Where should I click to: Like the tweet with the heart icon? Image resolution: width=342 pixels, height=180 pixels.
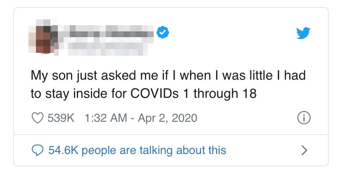point(38,118)
